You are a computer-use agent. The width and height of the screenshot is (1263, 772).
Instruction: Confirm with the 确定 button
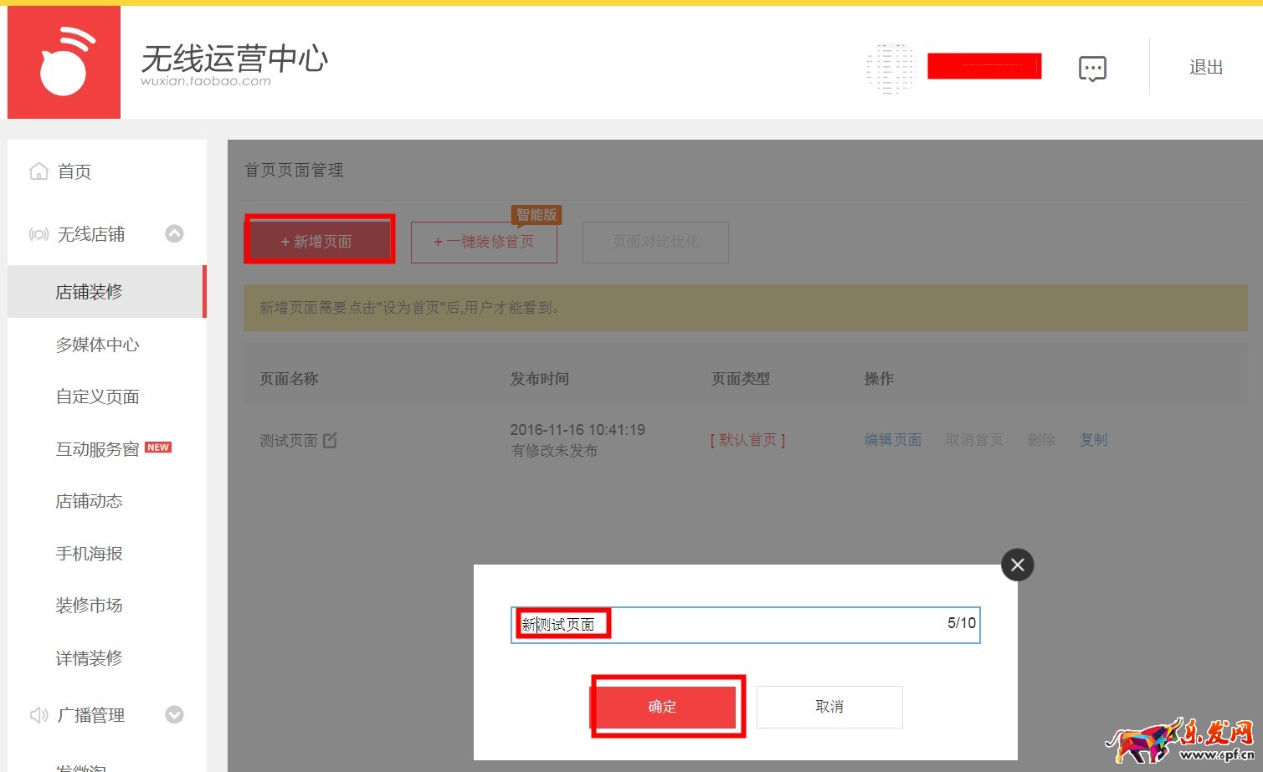pyautogui.click(x=663, y=706)
